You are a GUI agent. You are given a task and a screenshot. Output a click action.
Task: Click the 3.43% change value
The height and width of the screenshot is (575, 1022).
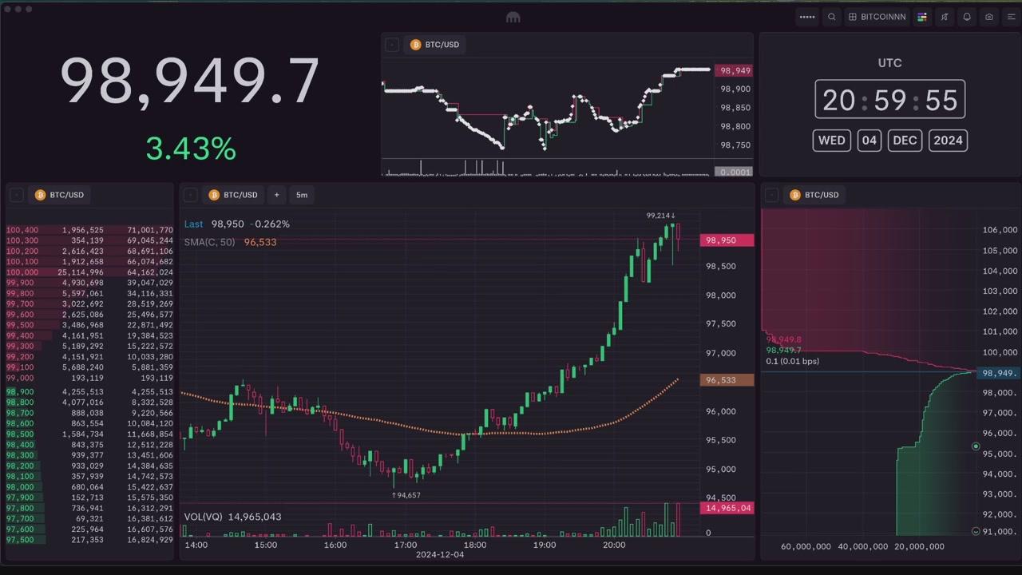[x=191, y=149]
